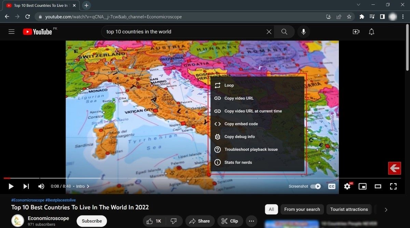Click the play button in video player
Viewport: 410px width, 228px height.
[x=11, y=186]
